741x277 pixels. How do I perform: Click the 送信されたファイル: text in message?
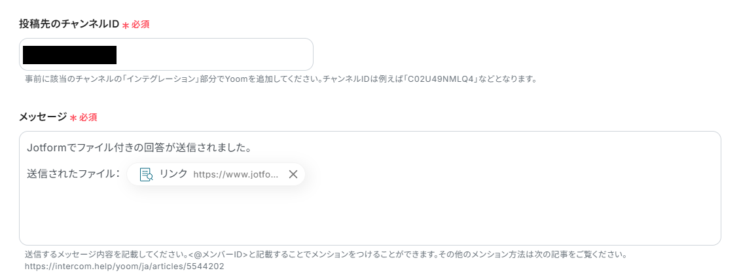point(72,174)
